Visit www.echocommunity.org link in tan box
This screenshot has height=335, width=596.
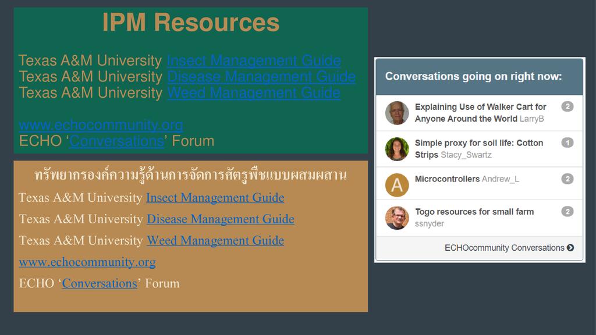(87, 262)
